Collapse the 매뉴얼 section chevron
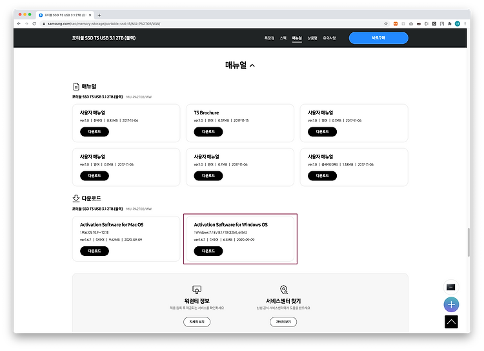Screen dimensions: 484x351 click(x=252, y=65)
